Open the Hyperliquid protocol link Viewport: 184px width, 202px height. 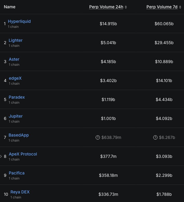click(19, 21)
